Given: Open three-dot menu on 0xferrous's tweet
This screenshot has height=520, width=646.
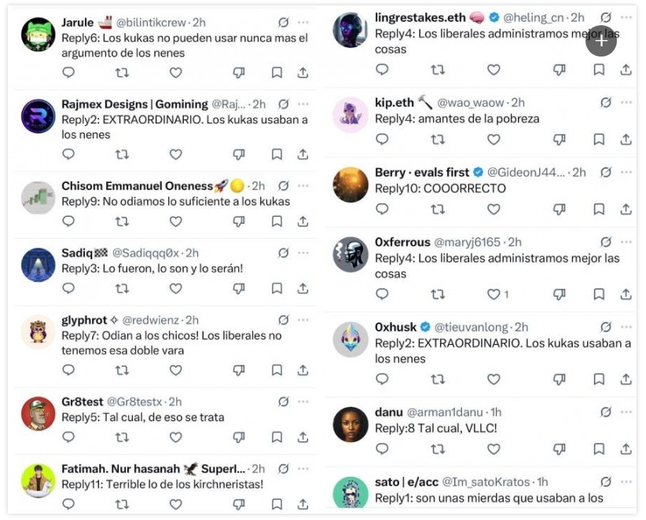Looking at the screenshot, I should (x=626, y=242).
